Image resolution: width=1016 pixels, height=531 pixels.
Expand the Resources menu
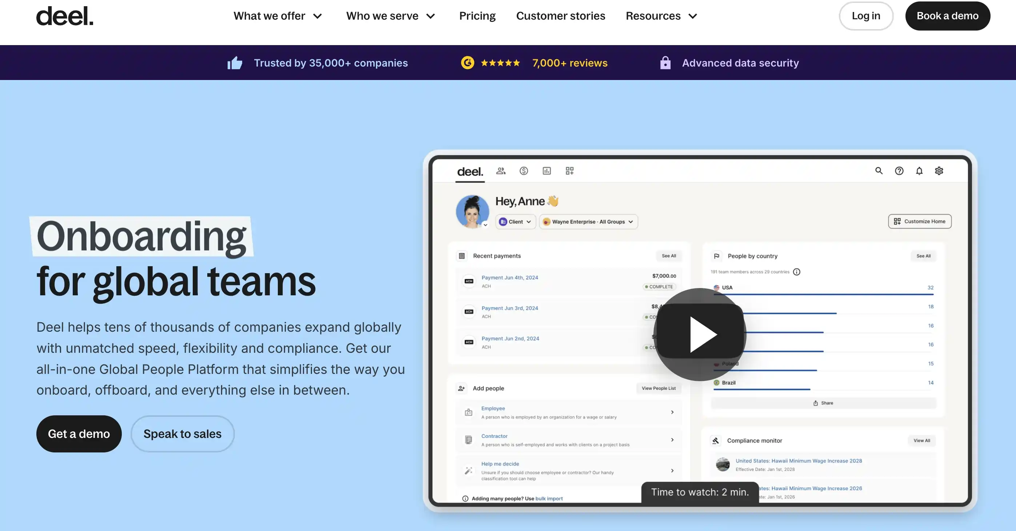pos(662,16)
